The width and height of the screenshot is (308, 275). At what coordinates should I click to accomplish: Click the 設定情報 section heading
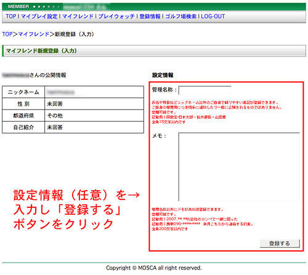tap(163, 75)
